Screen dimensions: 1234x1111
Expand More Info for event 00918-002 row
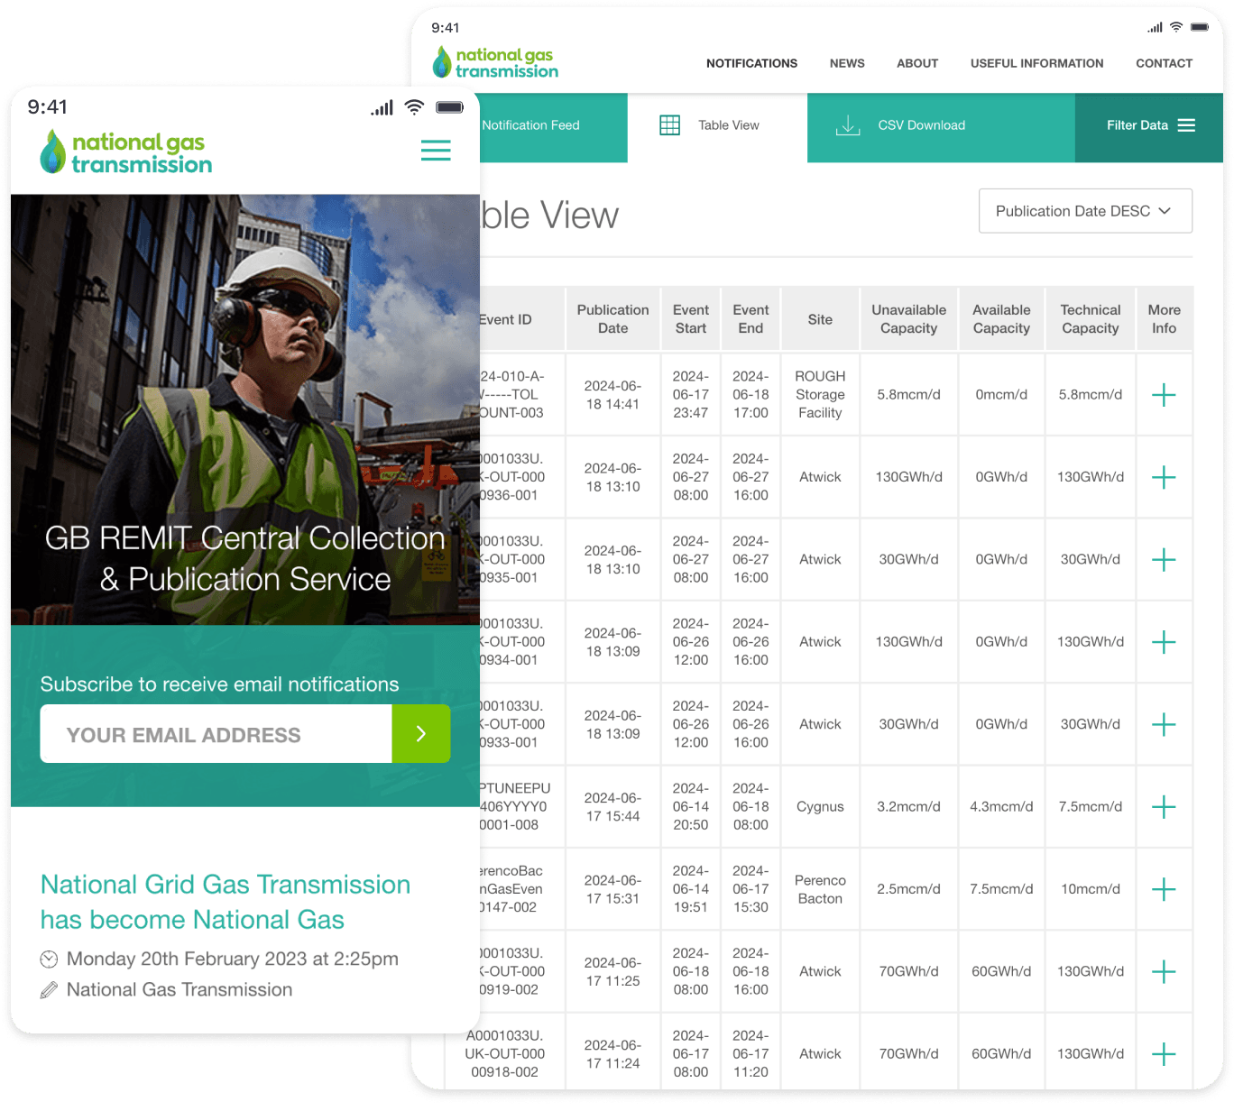[1164, 1054]
